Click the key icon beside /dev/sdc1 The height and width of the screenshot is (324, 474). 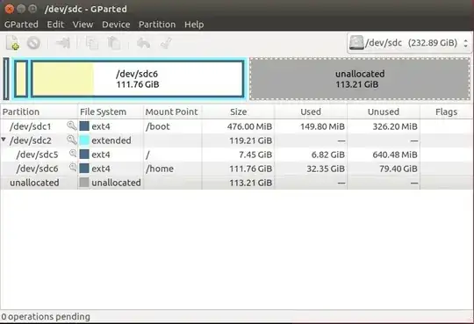tap(72, 126)
